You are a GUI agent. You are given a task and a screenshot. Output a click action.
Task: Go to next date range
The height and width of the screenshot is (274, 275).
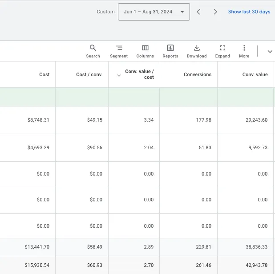tap(215, 12)
